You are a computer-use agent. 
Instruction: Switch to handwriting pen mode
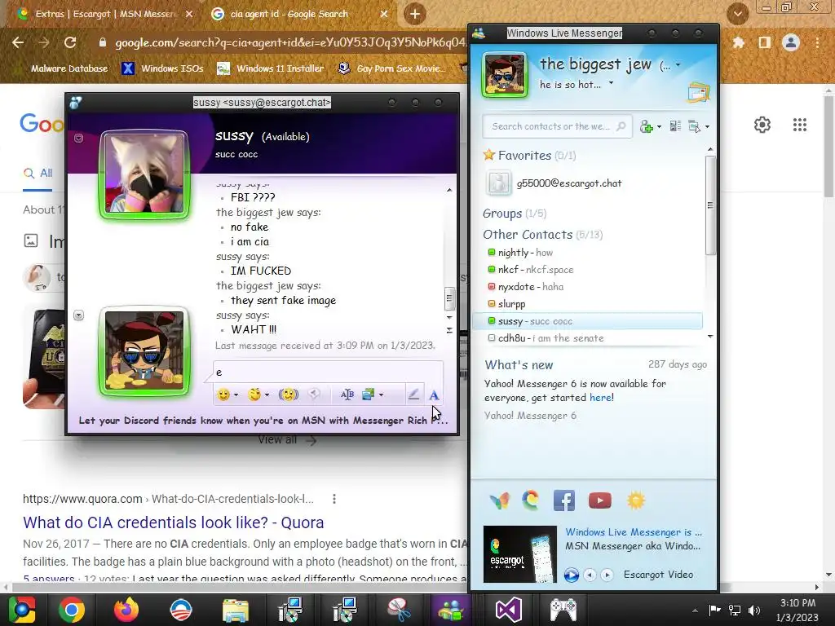[413, 395]
